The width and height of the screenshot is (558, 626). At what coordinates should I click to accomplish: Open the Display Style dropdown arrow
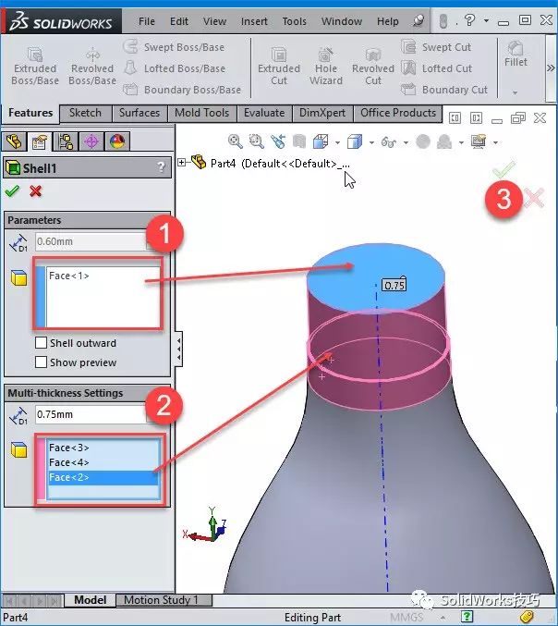pyautogui.click(x=371, y=142)
